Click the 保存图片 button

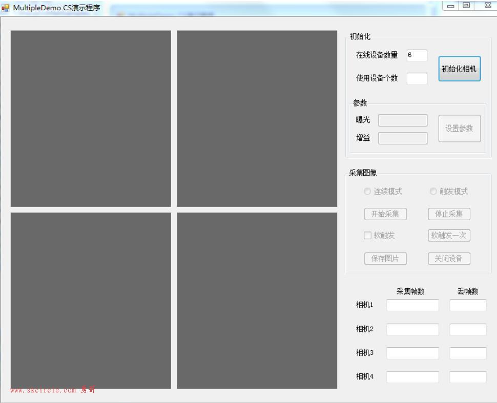385,259
